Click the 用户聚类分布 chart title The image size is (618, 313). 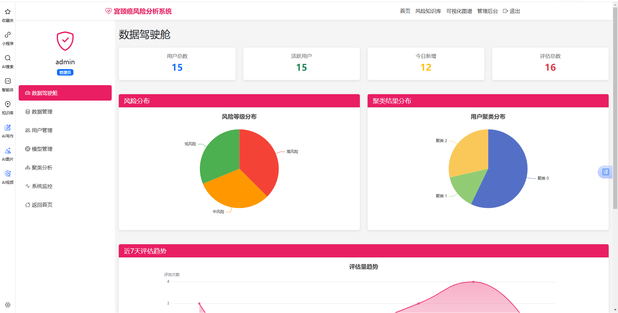click(488, 117)
